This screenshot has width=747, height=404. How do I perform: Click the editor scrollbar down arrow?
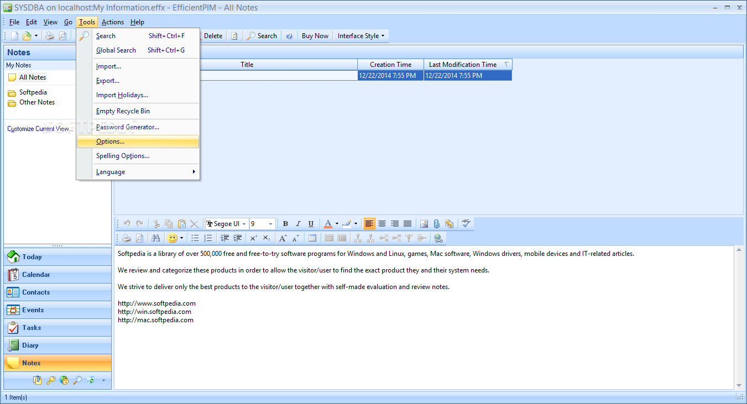(x=739, y=385)
